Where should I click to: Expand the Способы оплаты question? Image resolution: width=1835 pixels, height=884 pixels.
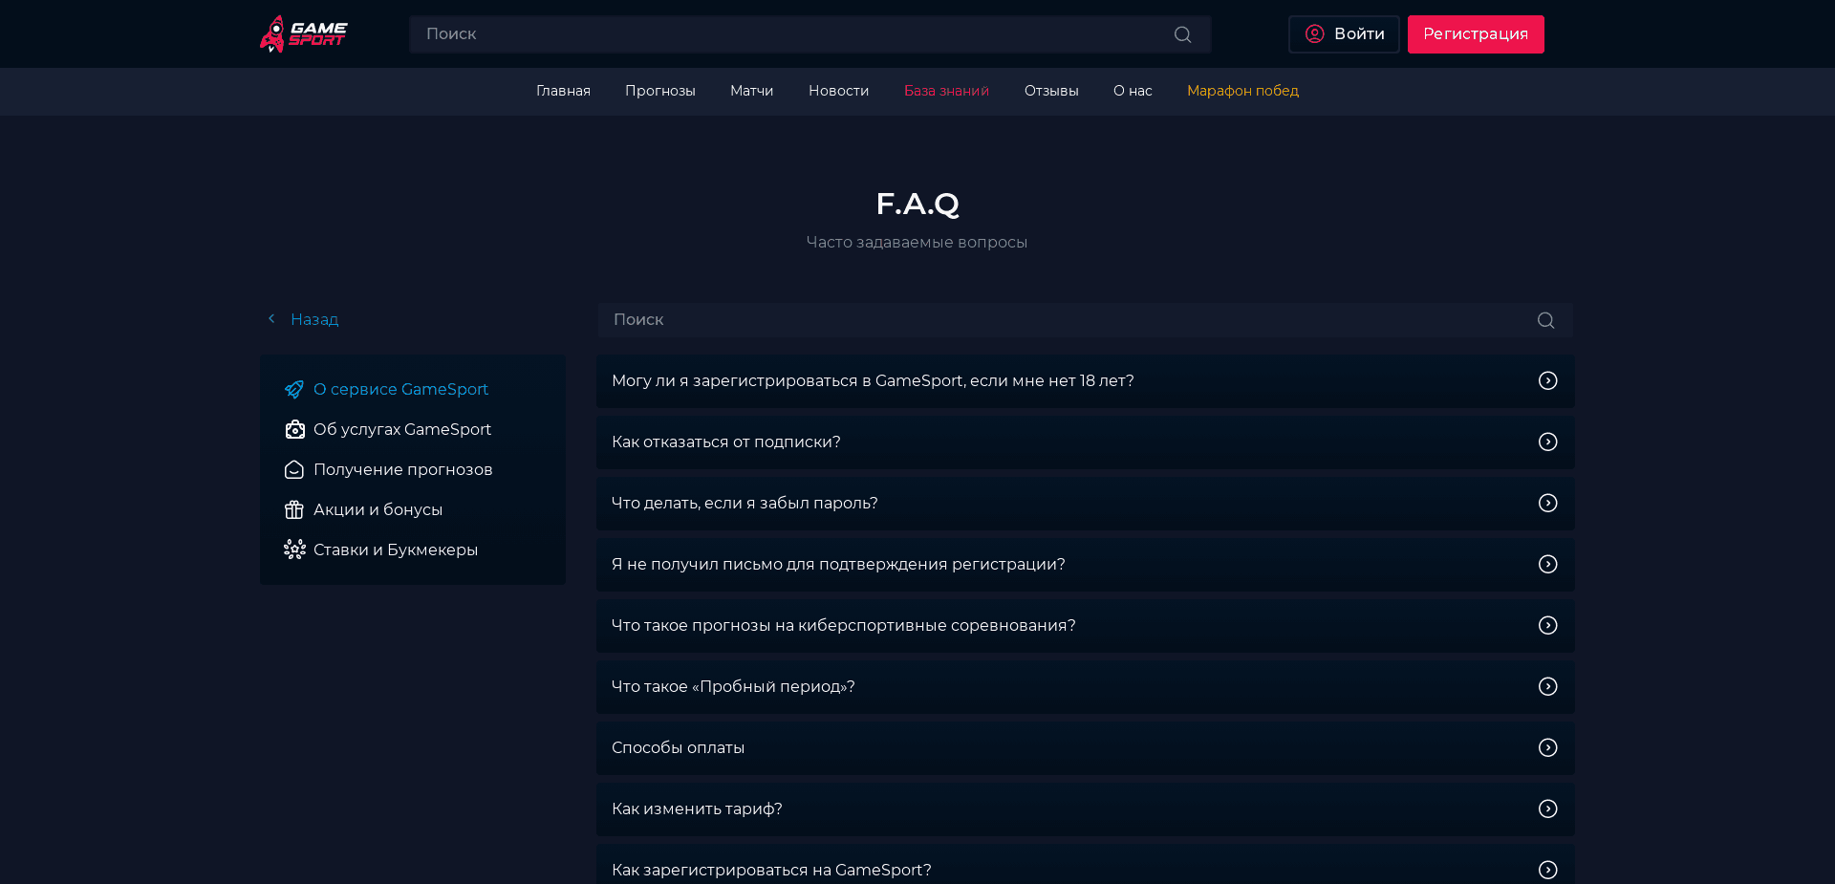point(1548,747)
